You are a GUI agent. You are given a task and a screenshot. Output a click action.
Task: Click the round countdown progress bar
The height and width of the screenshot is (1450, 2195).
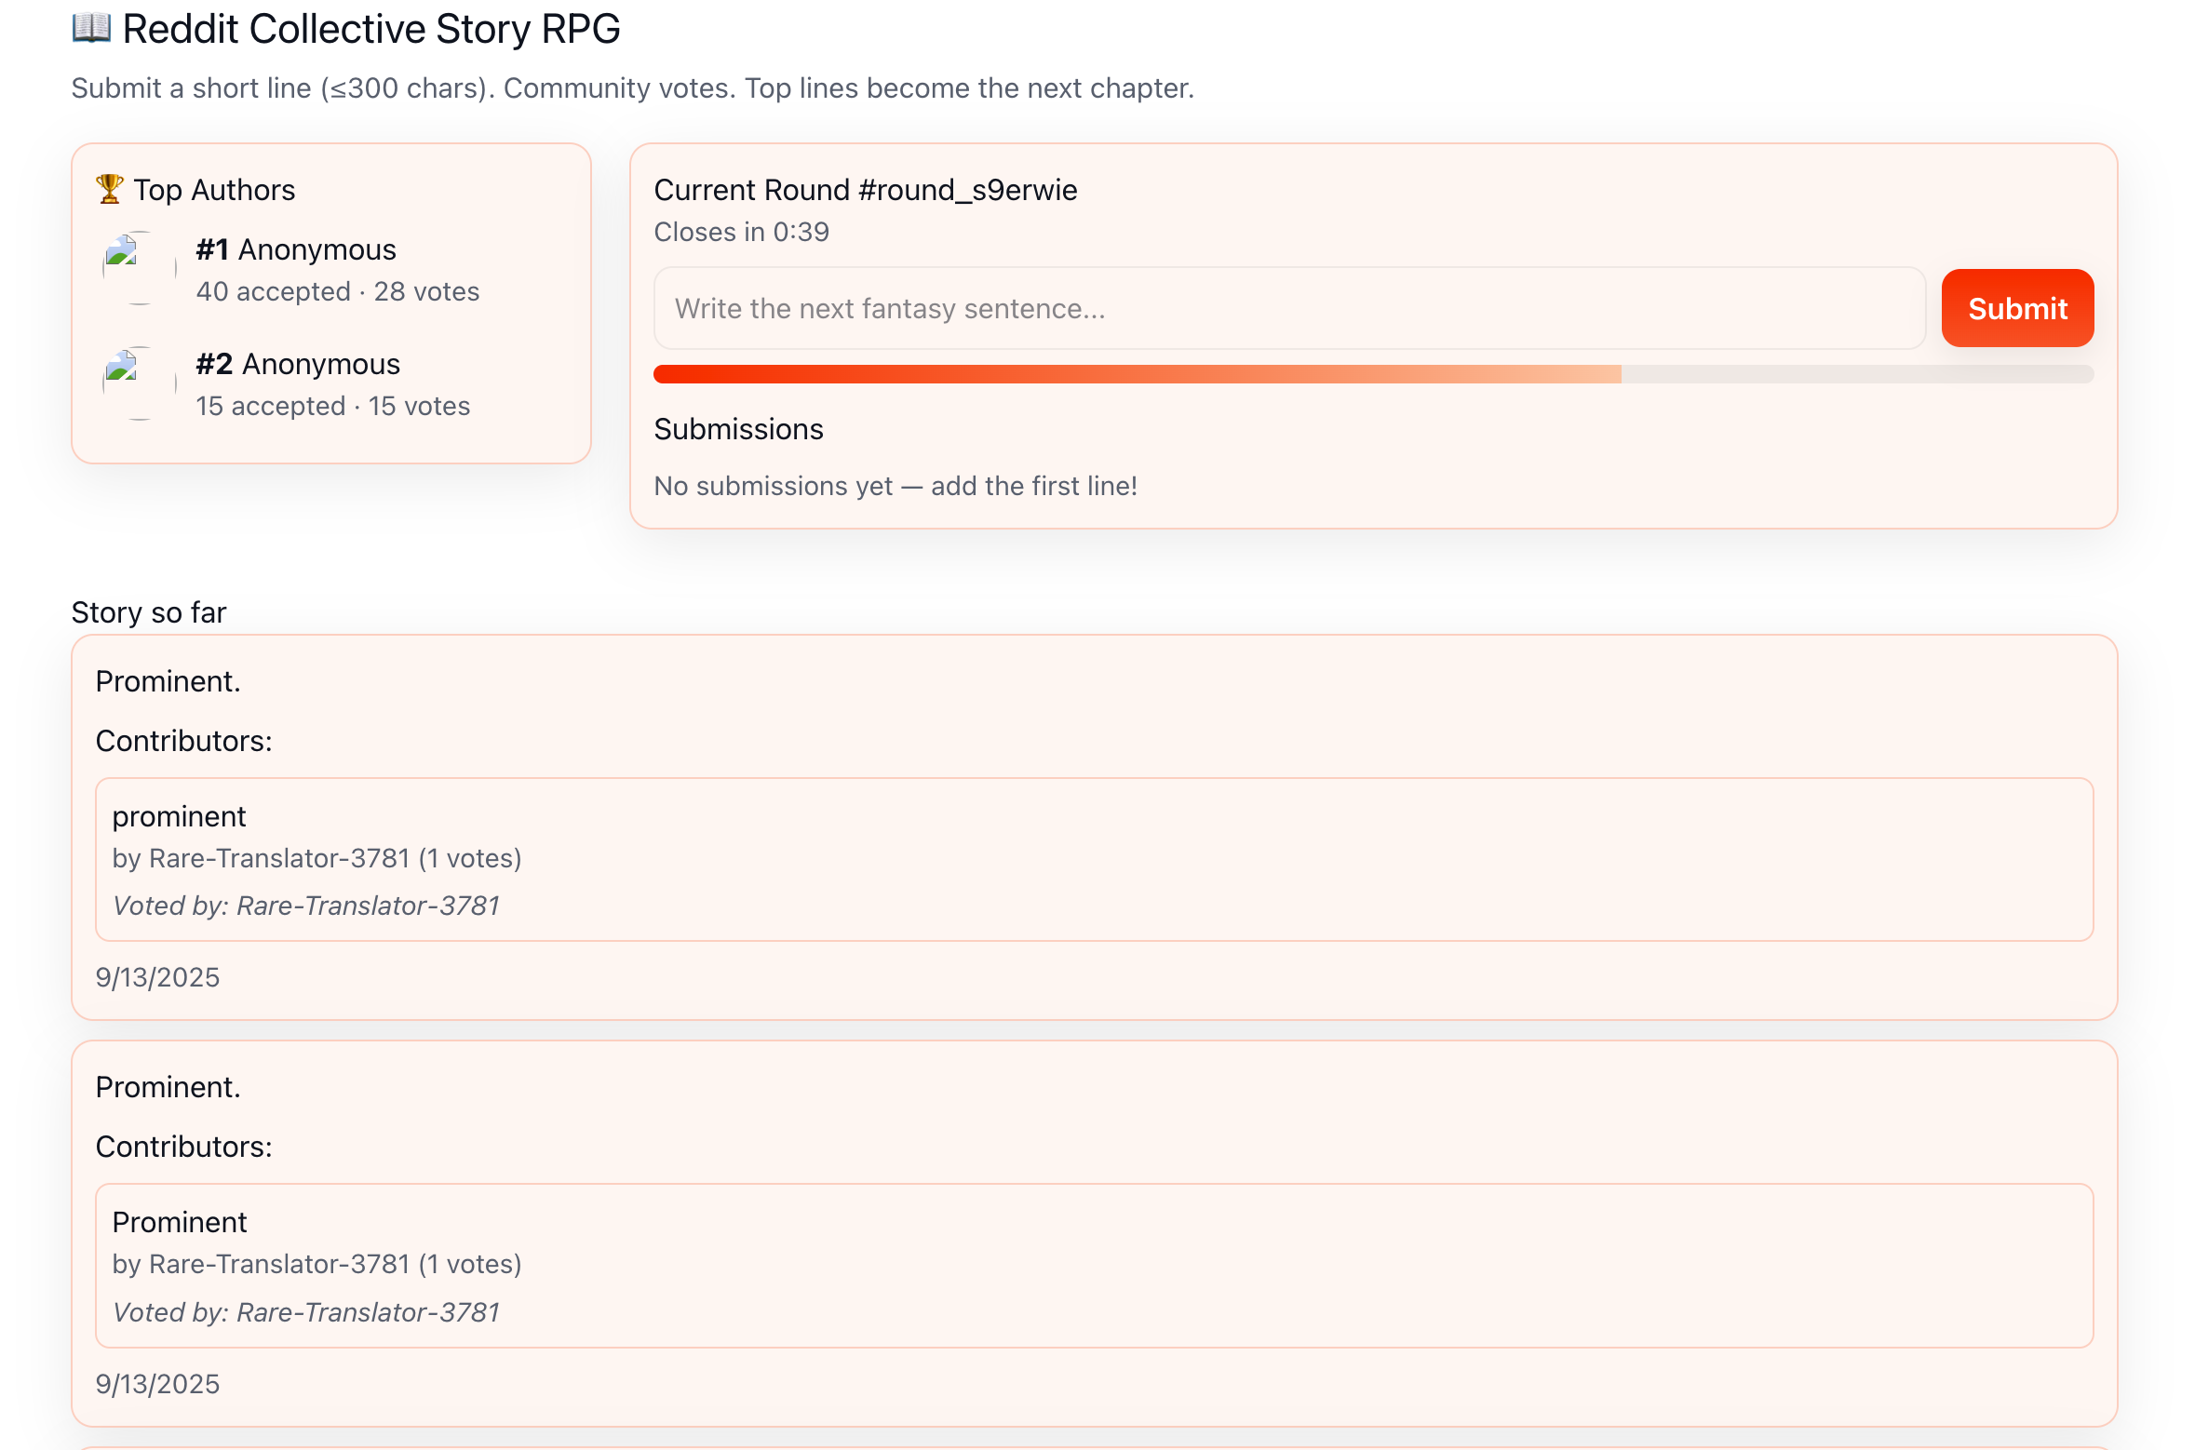[1372, 374]
